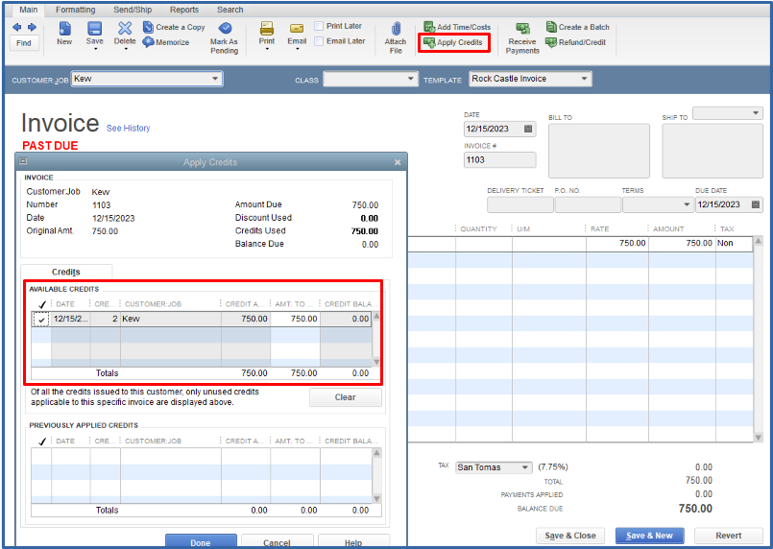Expand the Customer:Job dropdown showing Kew

[x=215, y=79]
